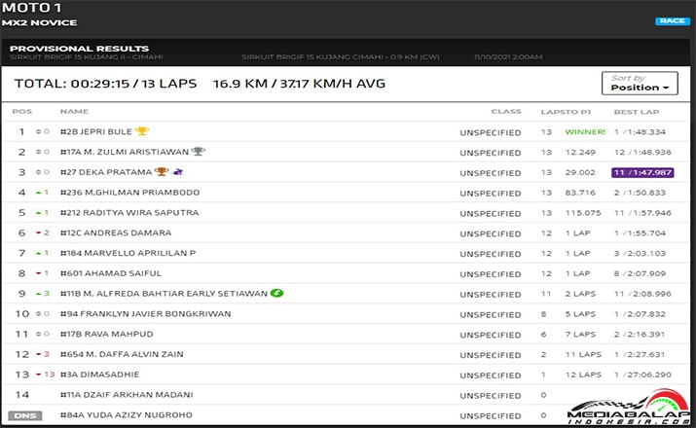Select rider #84A YUDA AZIZY NUGROHO
Viewport: 696px width, 428px height.
pos(127,415)
